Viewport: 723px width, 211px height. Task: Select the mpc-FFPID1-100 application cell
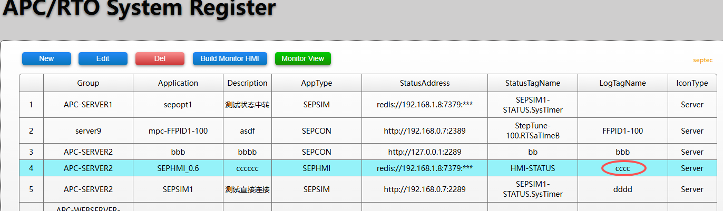pyautogui.click(x=178, y=131)
